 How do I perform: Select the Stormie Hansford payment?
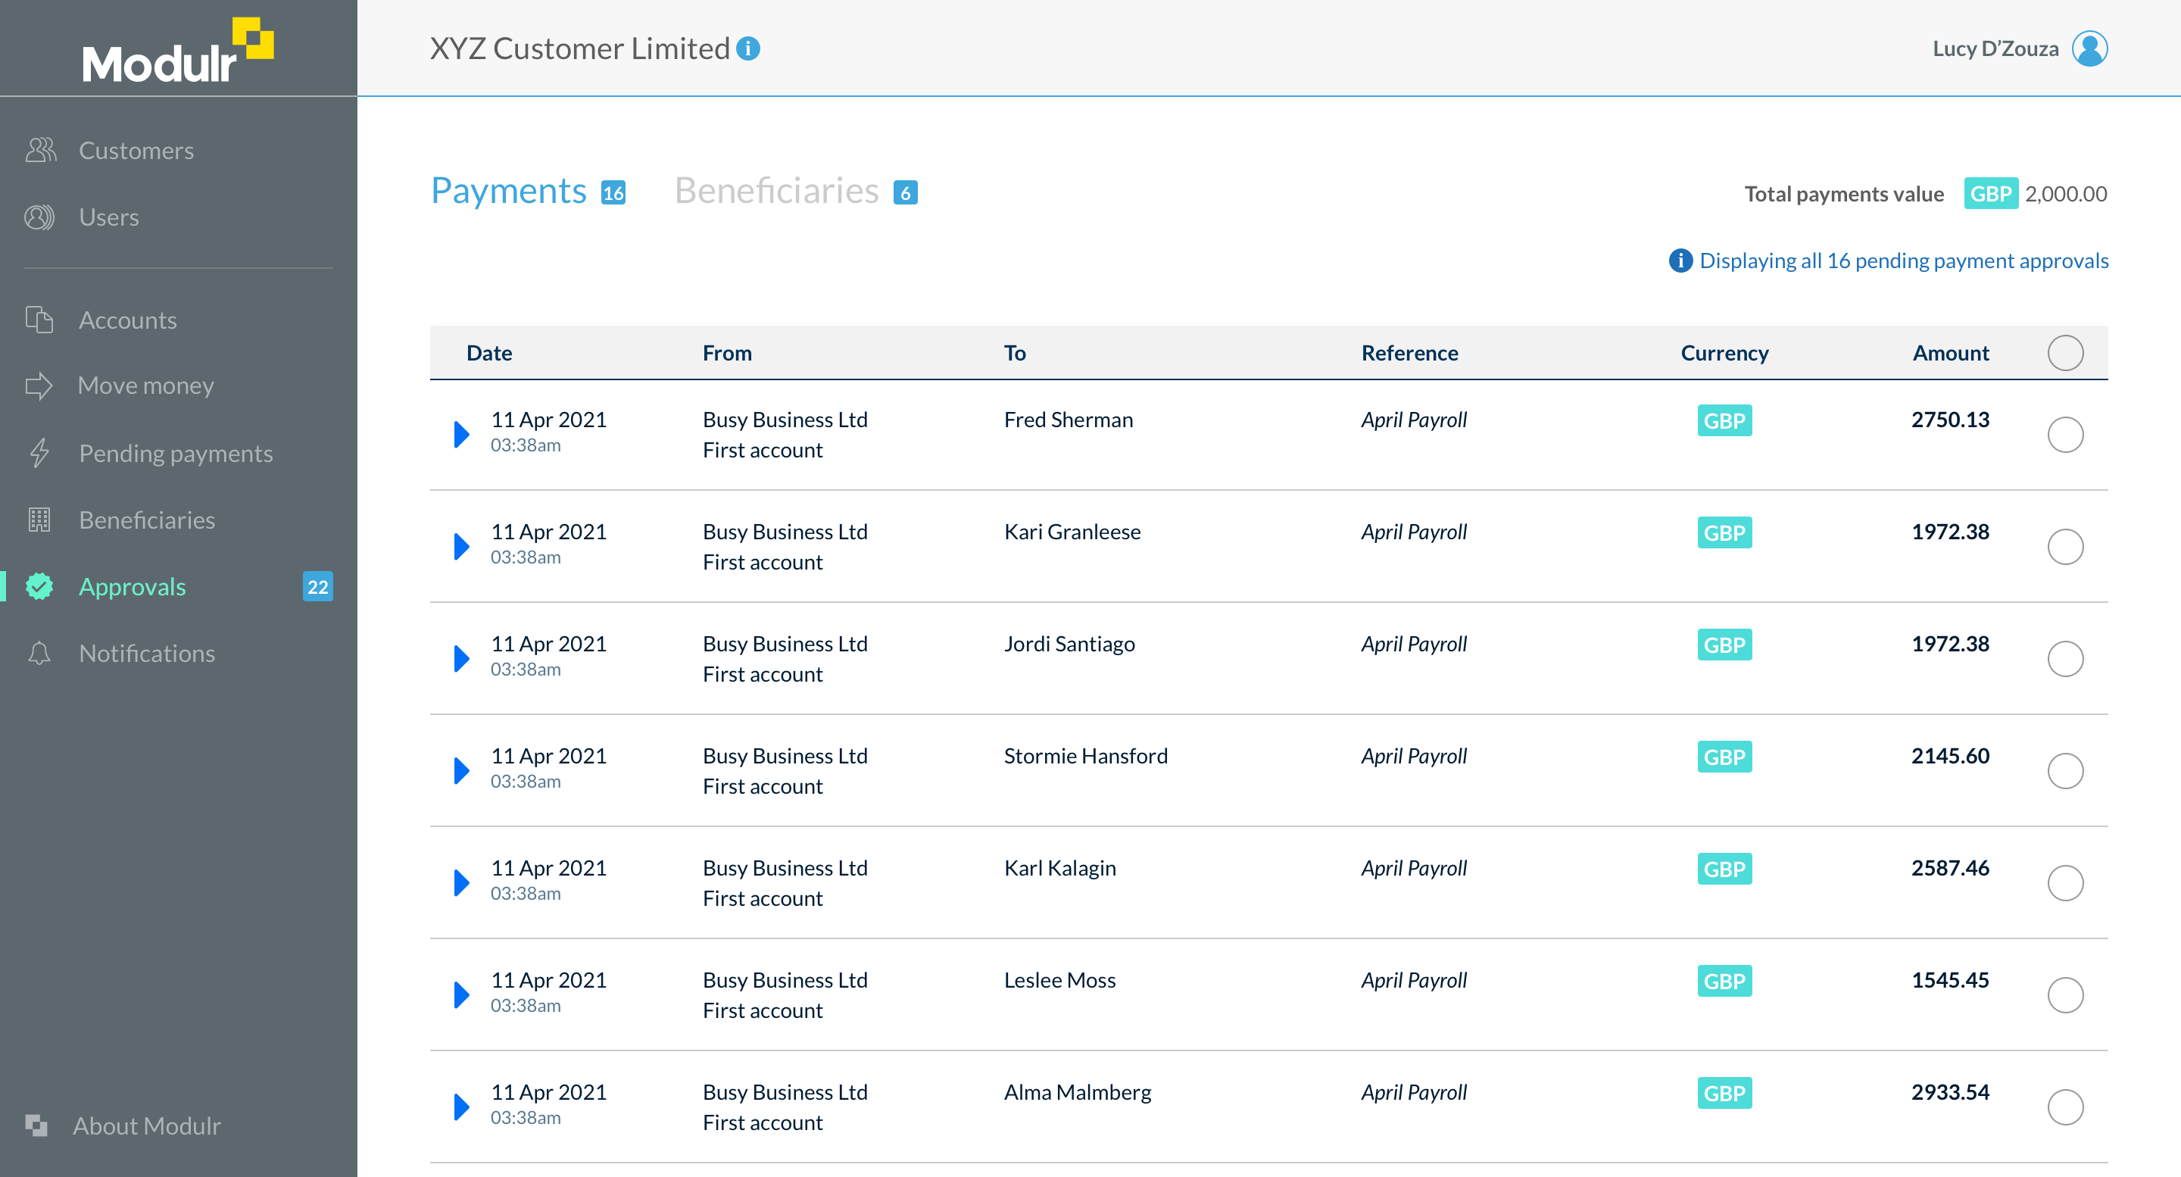click(2065, 770)
